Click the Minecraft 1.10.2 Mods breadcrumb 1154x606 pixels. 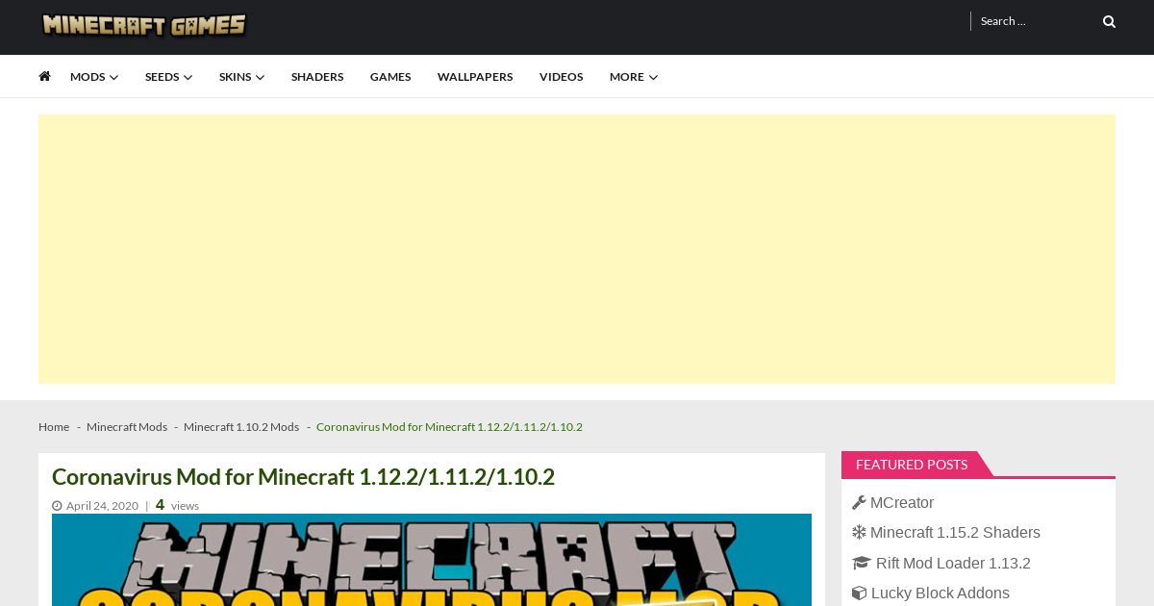(241, 427)
